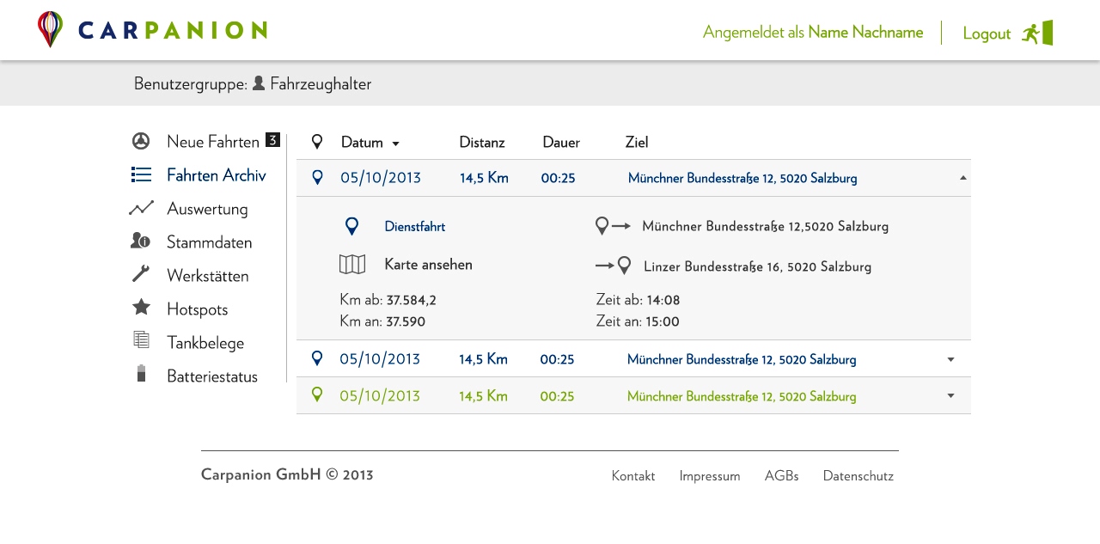Image resolution: width=1100 pixels, height=544 pixels.
Task: Click the Datenschutz footer link
Action: (858, 476)
